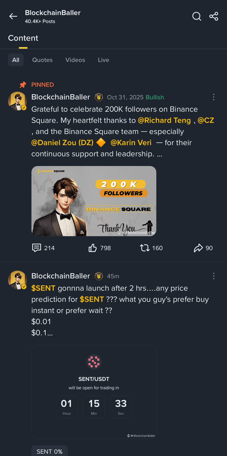Switch to the Live tab
The image size is (227, 456).
point(103,60)
